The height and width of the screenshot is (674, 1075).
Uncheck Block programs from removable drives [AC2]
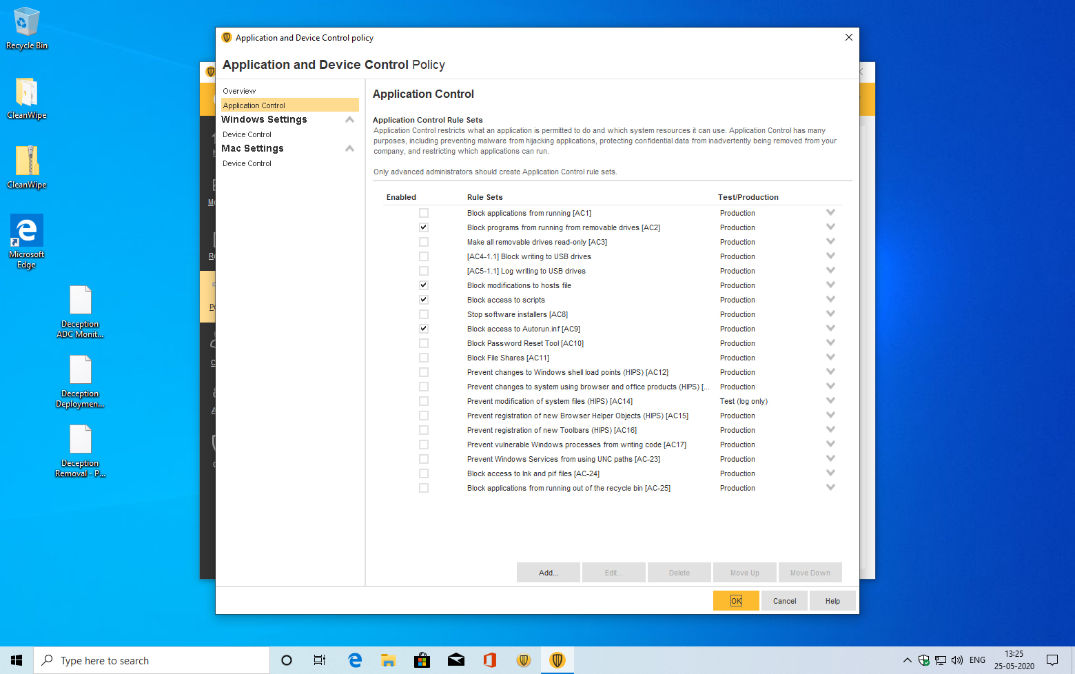(424, 227)
